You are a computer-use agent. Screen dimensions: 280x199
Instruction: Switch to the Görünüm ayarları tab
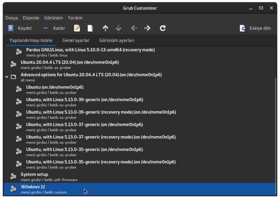coord(117,40)
